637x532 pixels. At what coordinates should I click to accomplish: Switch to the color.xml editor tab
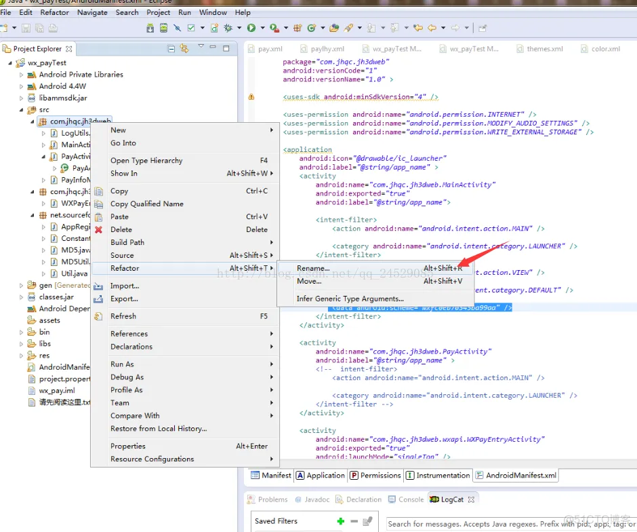[601, 49]
